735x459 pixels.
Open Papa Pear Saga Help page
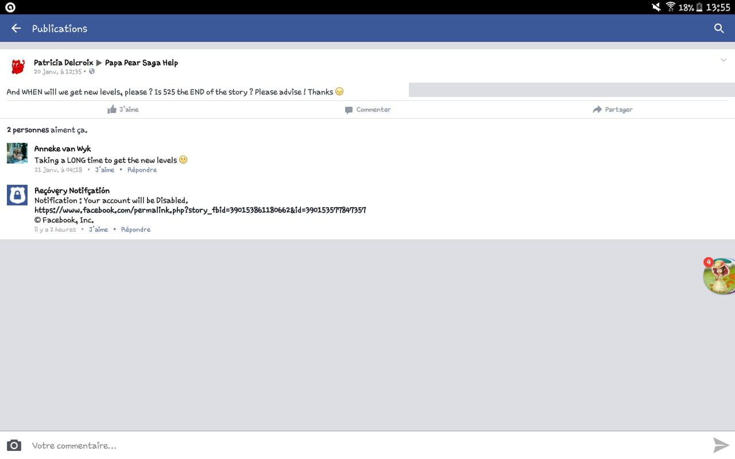tap(141, 63)
